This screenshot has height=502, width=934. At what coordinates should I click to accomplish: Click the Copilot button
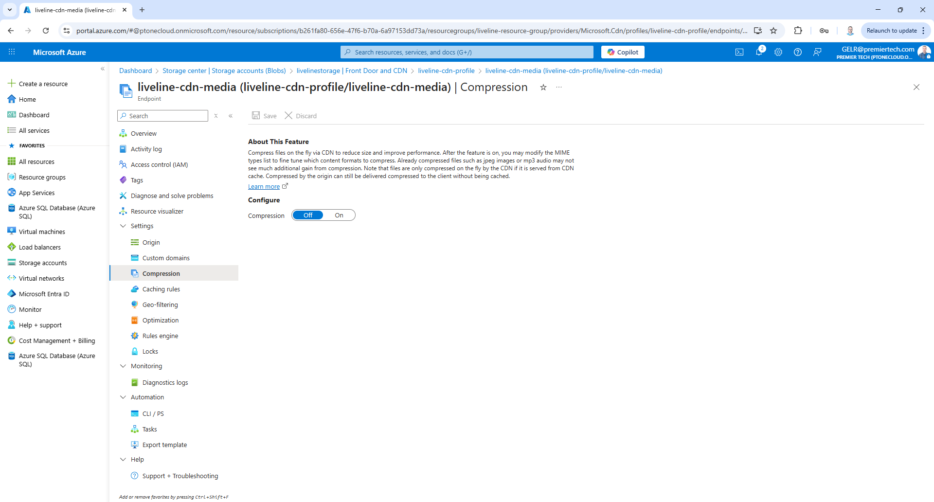point(623,52)
